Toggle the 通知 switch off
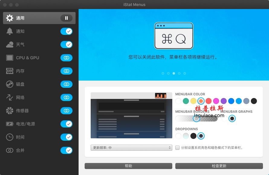The height and width of the screenshot is (175, 269). click(x=66, y=31)
